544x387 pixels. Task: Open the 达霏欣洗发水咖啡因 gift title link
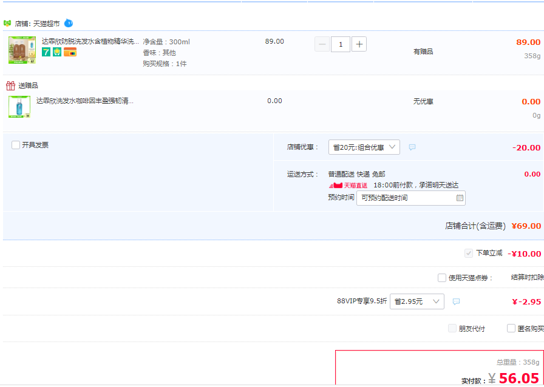[85, 101]
